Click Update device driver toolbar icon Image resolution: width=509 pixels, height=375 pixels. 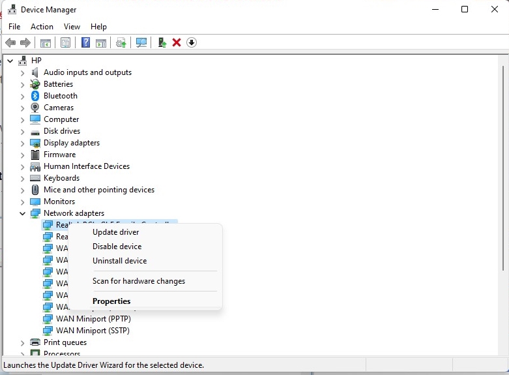point(121,42)
